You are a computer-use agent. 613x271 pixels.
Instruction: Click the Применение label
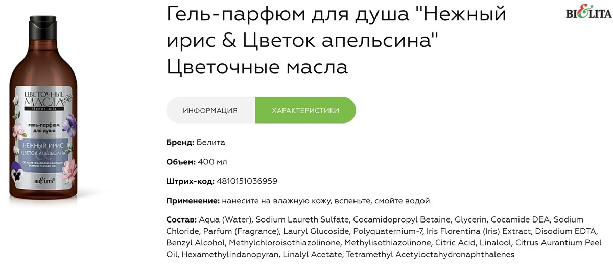click(x=193, y=201)
